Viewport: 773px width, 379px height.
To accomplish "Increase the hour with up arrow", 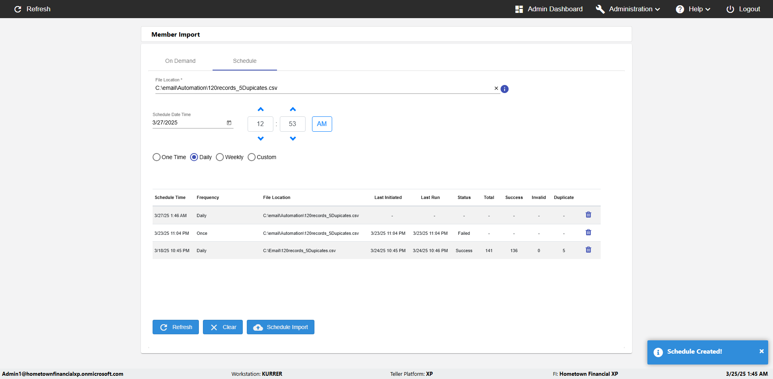I will point(260,110).
